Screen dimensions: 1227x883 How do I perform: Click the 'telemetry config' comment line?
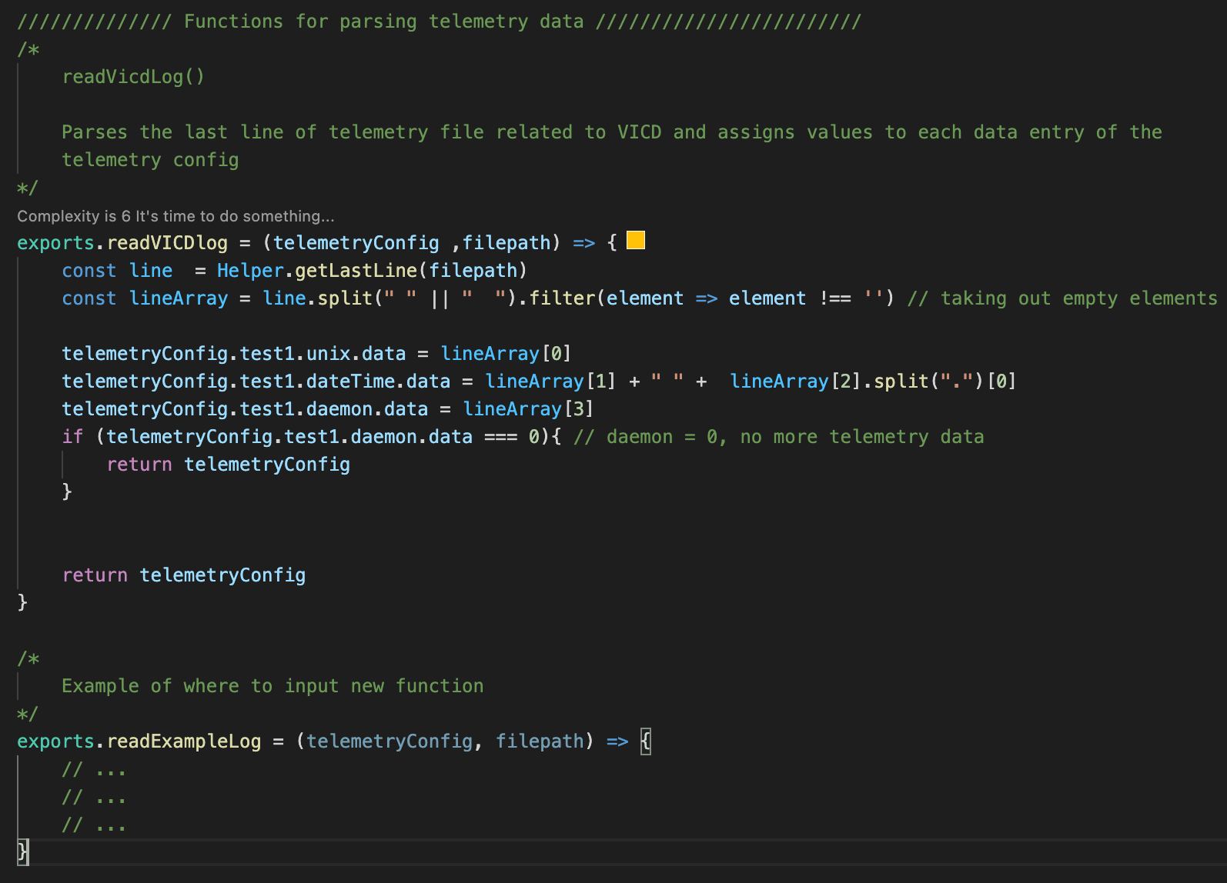[x=150, y=160]
